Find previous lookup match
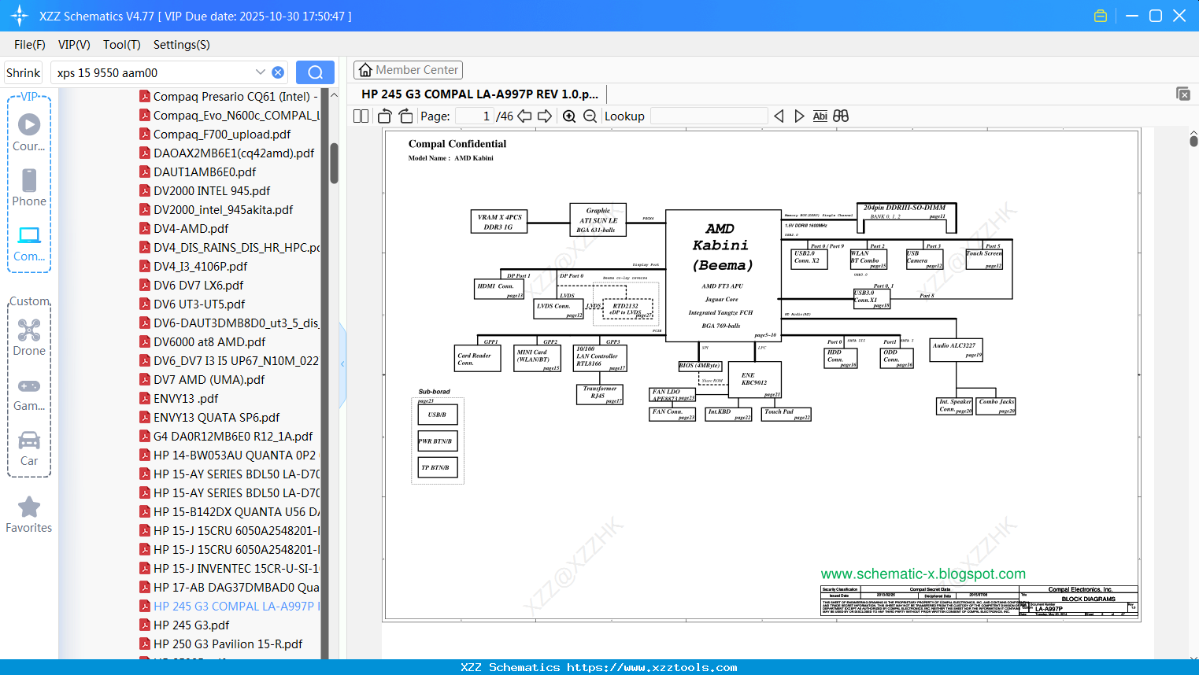Screen dimensions: 1199x675 click(x=779, y=116)
